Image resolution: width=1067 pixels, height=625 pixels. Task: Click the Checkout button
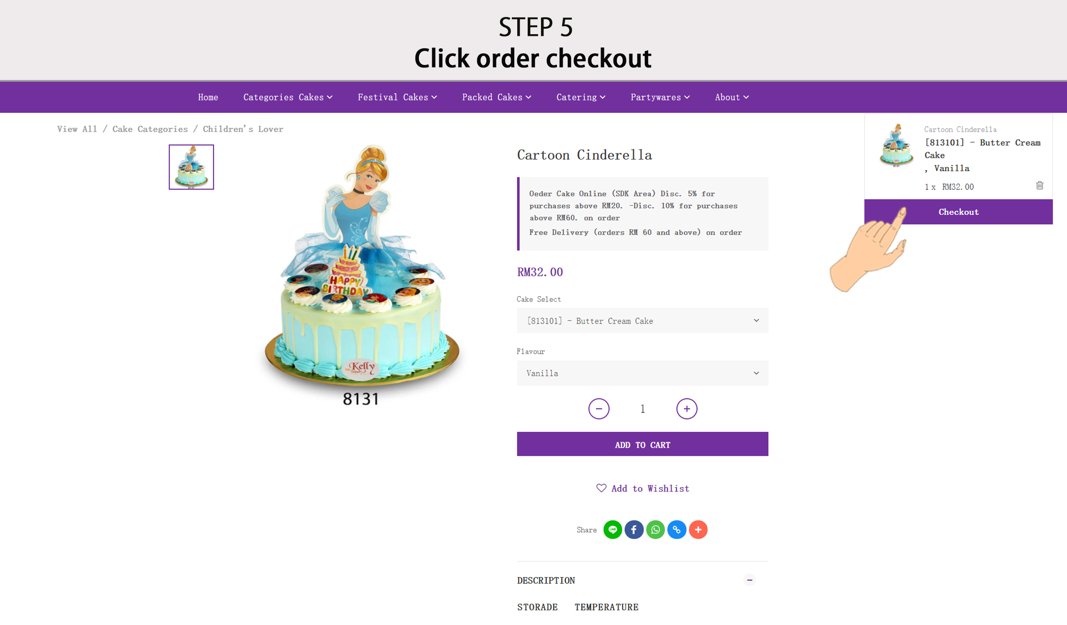point(958,212)
